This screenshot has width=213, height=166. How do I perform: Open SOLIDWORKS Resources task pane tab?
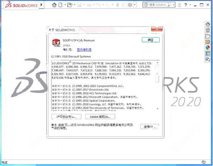pyautogui.click(x=208, y=24)
